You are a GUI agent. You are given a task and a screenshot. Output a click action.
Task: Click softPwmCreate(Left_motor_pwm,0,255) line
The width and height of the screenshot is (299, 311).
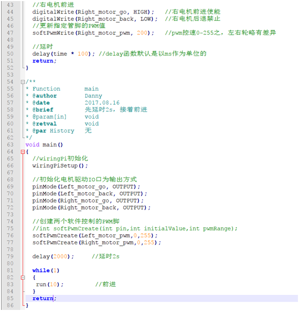coord(95,235)
